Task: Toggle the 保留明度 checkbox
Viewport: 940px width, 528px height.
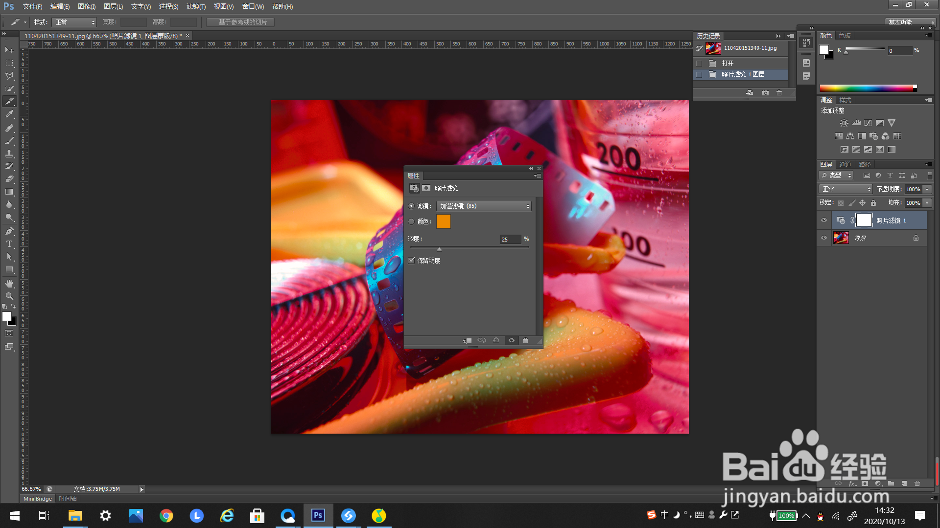Action: tap(412, 261)
